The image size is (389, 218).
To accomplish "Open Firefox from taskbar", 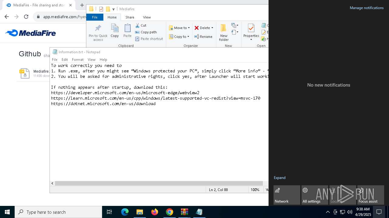I will click(155, 212).
